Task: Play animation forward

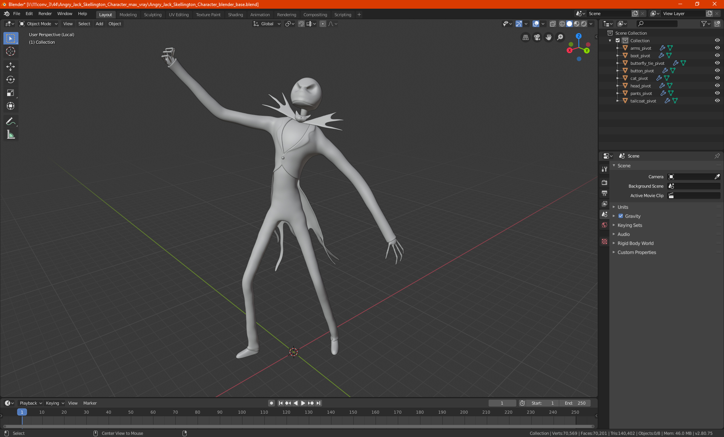Action: pyautogui.click(x=303, y=403)
